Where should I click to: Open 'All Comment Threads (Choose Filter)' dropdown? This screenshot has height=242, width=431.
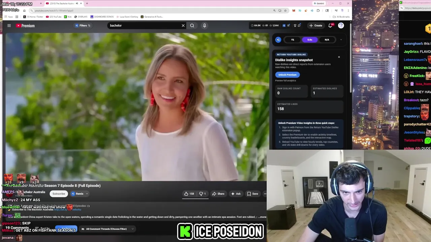coord(108,229)
